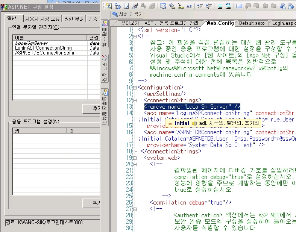Uncomment selected lines with the blue-arrow icon
Image resolution: width=296 pixels, height=232 pixels.
[228, 6]
